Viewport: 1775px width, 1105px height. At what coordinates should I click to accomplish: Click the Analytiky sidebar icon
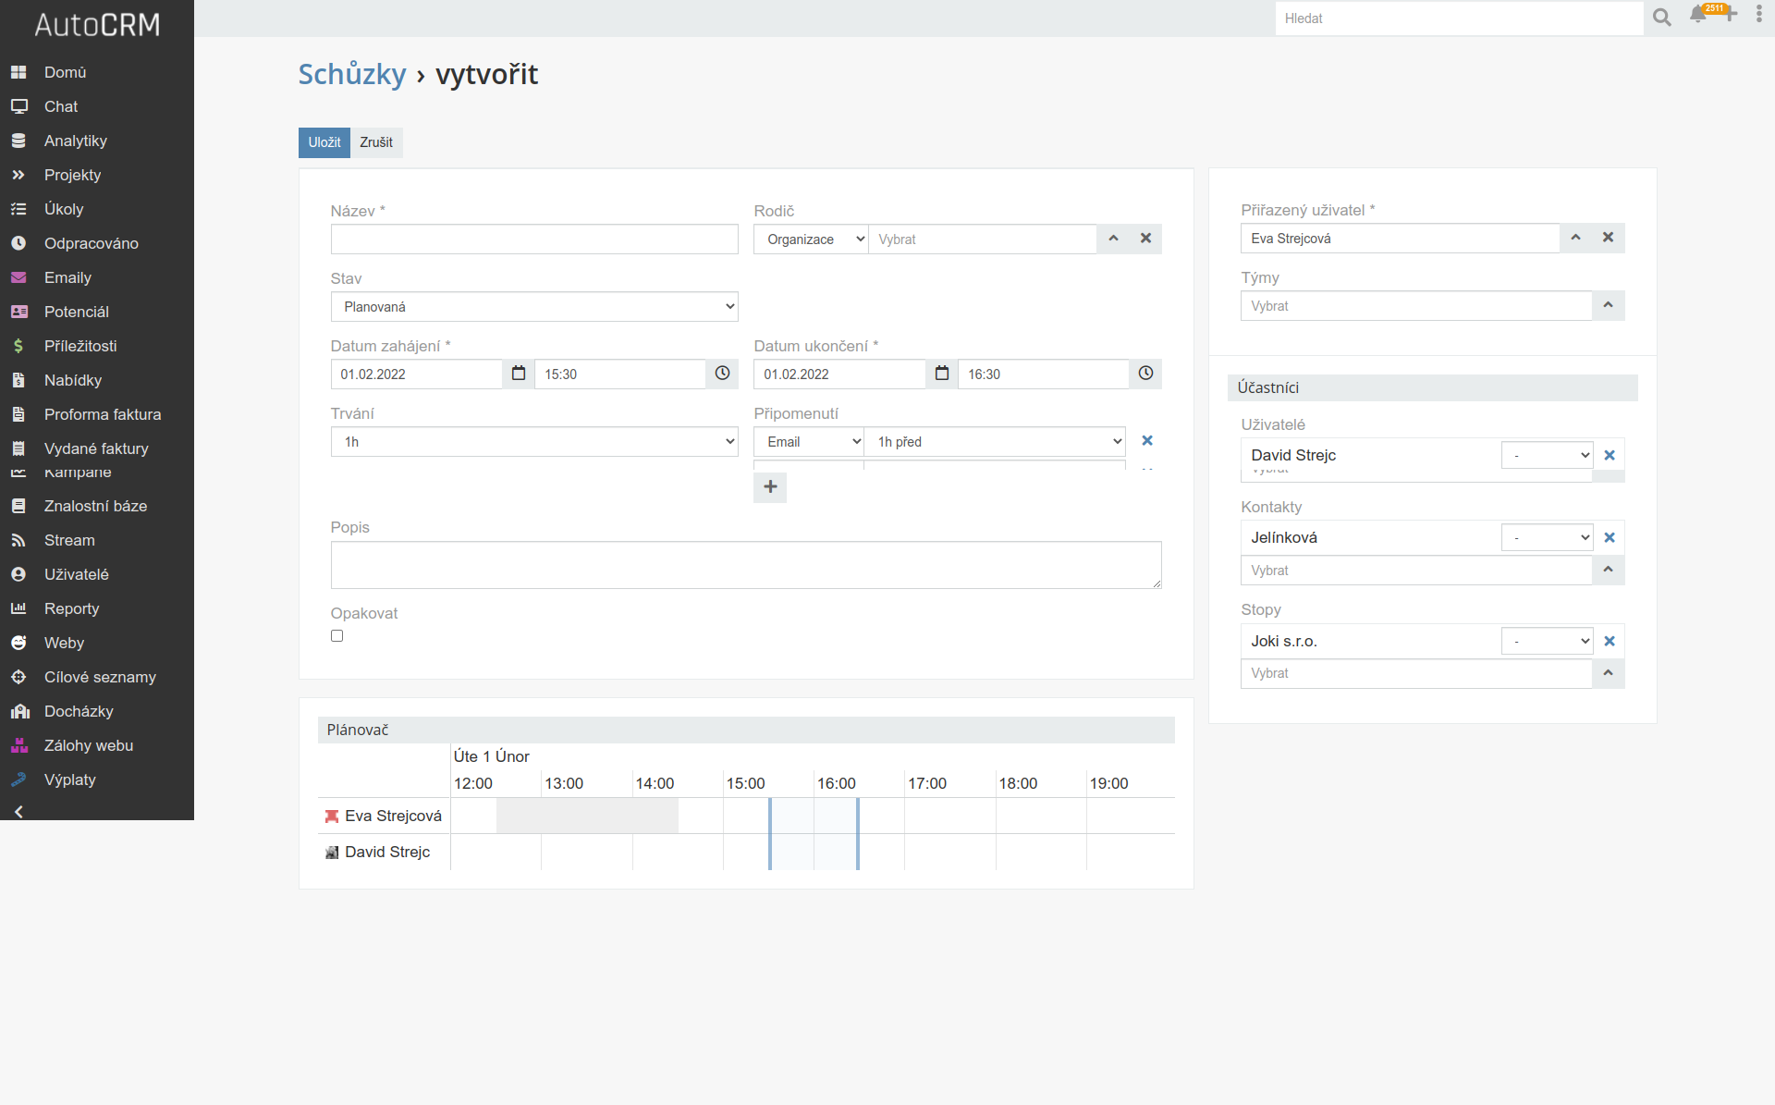pyautogui.click(x=18, y=140)
